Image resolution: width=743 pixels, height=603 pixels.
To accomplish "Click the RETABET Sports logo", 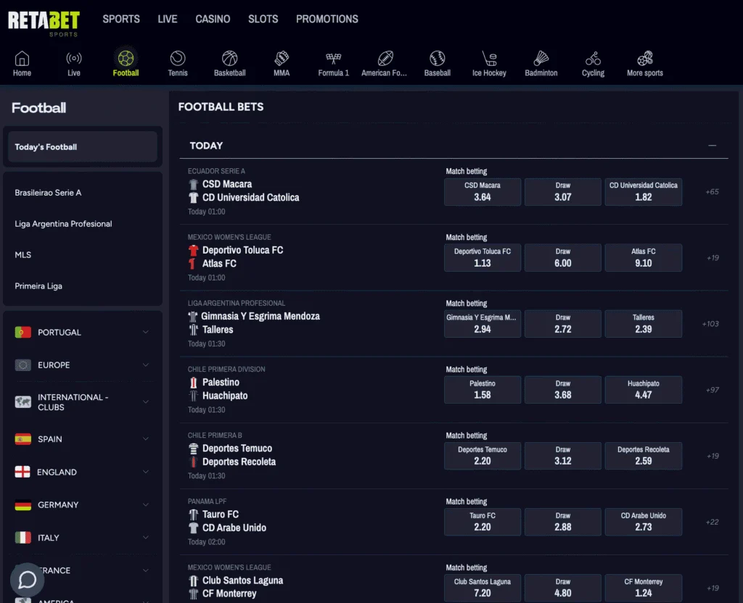I will coord(44,22).
